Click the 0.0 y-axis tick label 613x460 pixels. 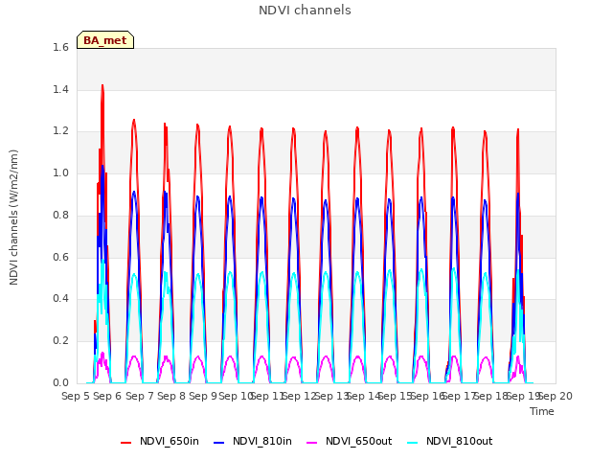[x=61, y=382]
